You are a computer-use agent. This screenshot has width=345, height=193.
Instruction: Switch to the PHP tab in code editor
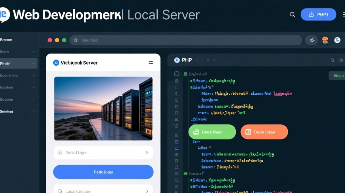click(184, 60)
